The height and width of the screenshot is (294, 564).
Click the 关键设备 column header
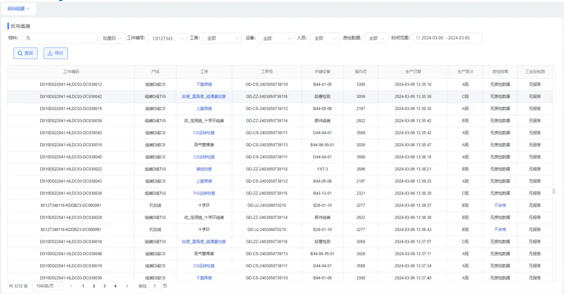click(322, 72)
